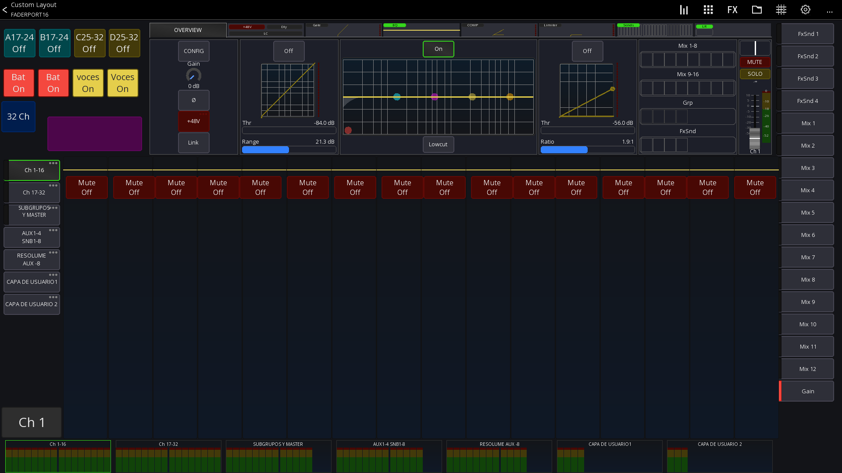The image size is (842, 473).
Task: Click the purple custom pad
Action: point(95,134)
